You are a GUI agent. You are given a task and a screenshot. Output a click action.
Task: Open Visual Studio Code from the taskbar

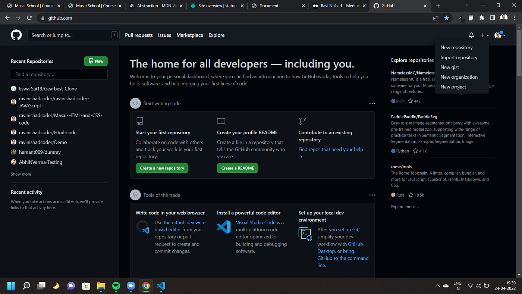161,286
